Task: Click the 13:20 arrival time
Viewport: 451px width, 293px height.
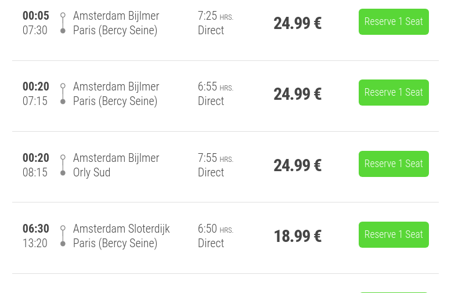Action: [x=35, y=243]
